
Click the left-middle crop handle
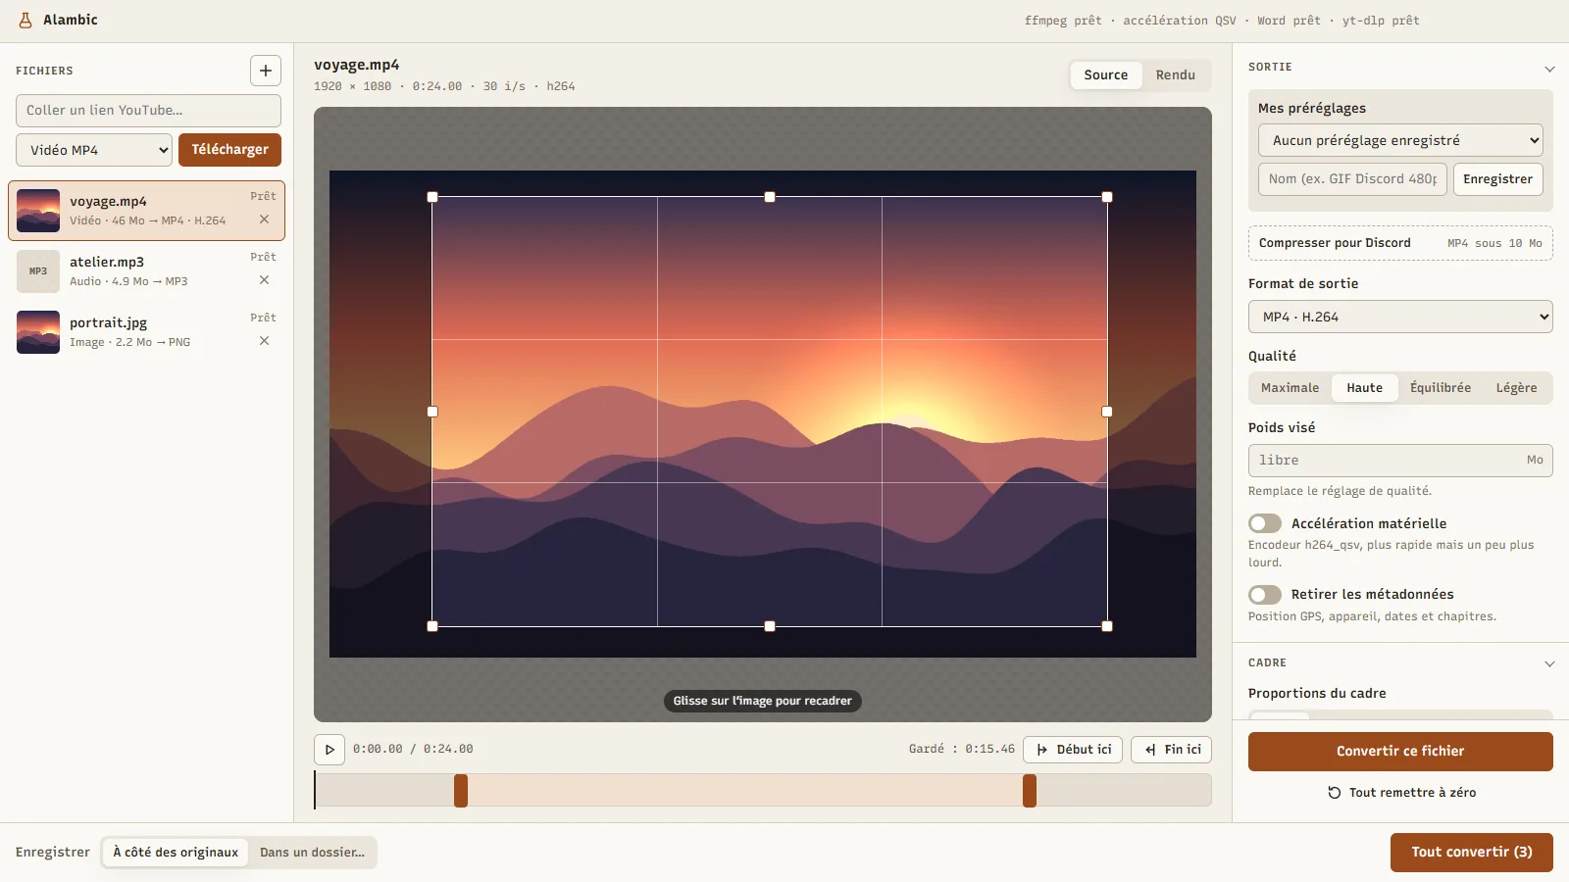(x=432, y=412)
